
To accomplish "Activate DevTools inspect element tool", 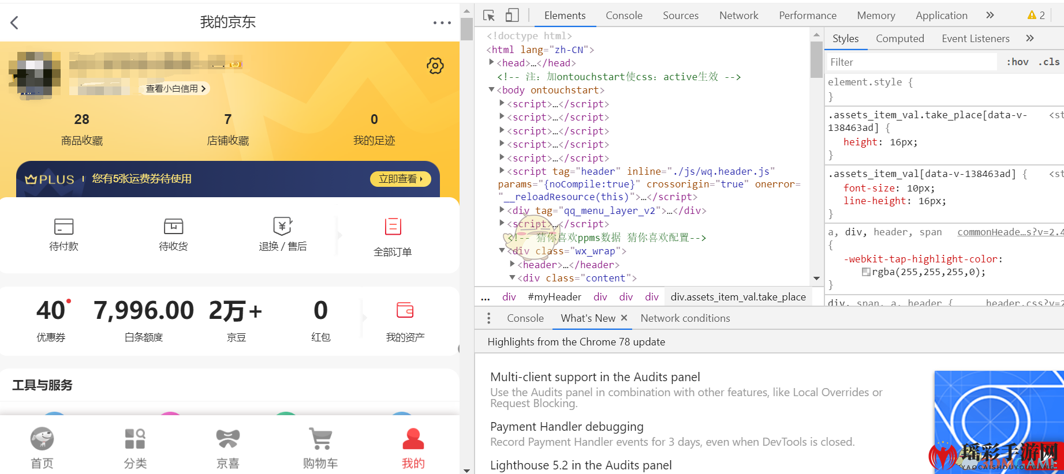I will (489, 16).
